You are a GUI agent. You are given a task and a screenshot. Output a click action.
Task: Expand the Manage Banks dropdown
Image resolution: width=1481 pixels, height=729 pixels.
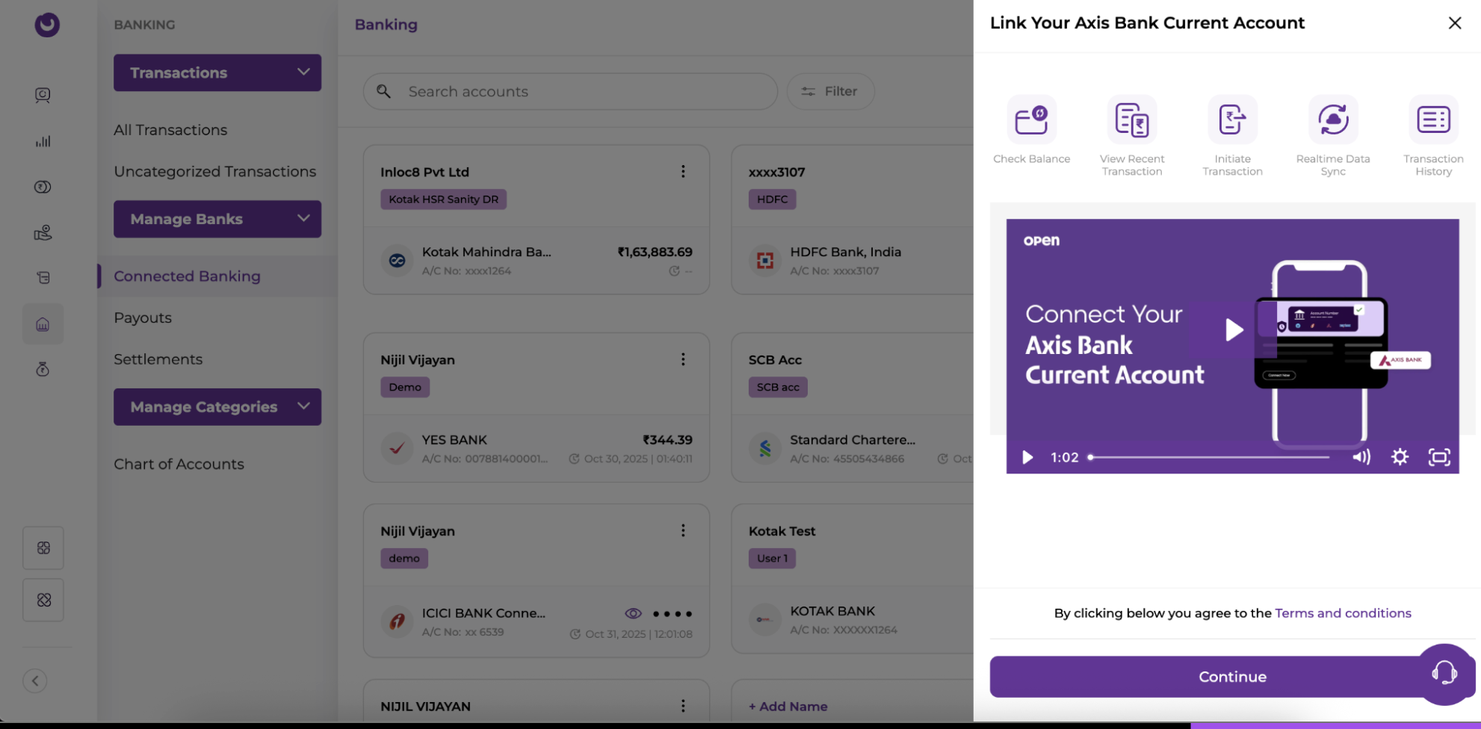[217, 219]
